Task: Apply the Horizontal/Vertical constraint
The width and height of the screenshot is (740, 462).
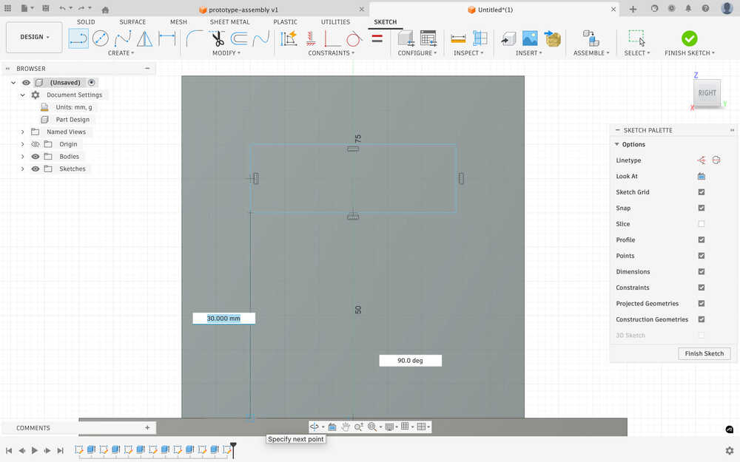Action: point(311,38)
